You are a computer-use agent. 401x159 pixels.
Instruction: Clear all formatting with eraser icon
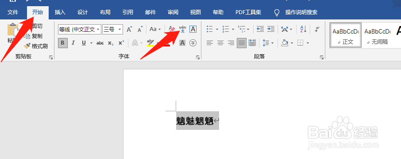pos(172,29)
